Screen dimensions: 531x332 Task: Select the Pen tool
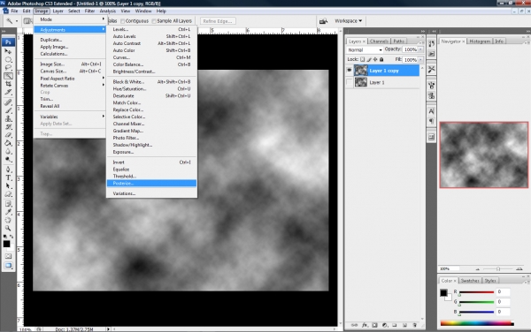tap(8, 170)
